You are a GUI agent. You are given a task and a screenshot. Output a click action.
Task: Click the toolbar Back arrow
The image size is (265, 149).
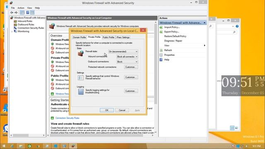click(12, 12)
